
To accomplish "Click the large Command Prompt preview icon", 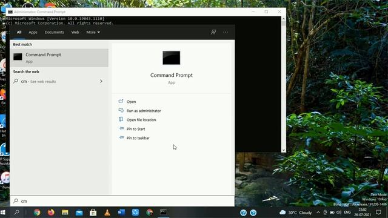I will (x=171, y=58).
